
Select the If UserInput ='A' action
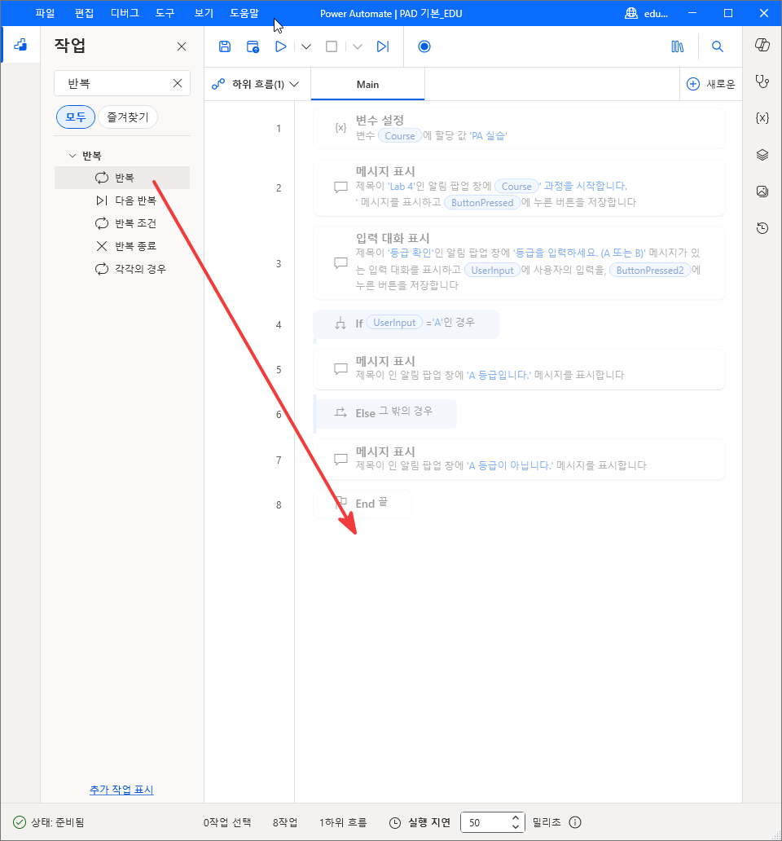pos(406,324)
